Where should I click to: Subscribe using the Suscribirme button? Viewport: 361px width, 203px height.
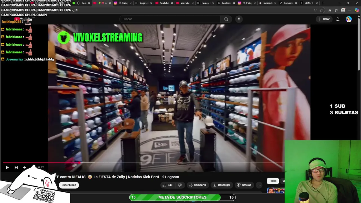coord(69,185)
